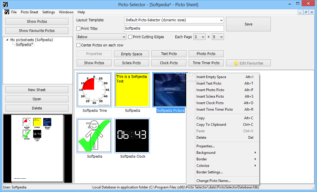
Task: Click the Save button
Action: [248, 24]
